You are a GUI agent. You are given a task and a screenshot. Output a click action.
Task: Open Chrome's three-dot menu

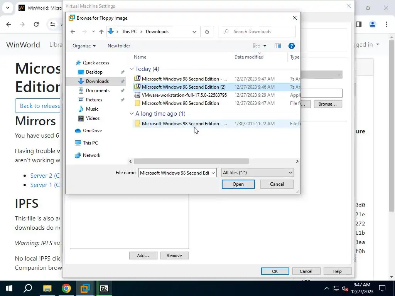tap(387, 24)
